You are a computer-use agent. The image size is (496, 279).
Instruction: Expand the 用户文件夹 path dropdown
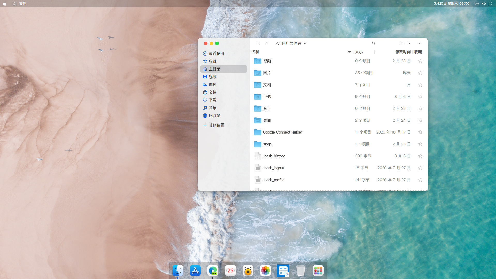coord(305,43)
